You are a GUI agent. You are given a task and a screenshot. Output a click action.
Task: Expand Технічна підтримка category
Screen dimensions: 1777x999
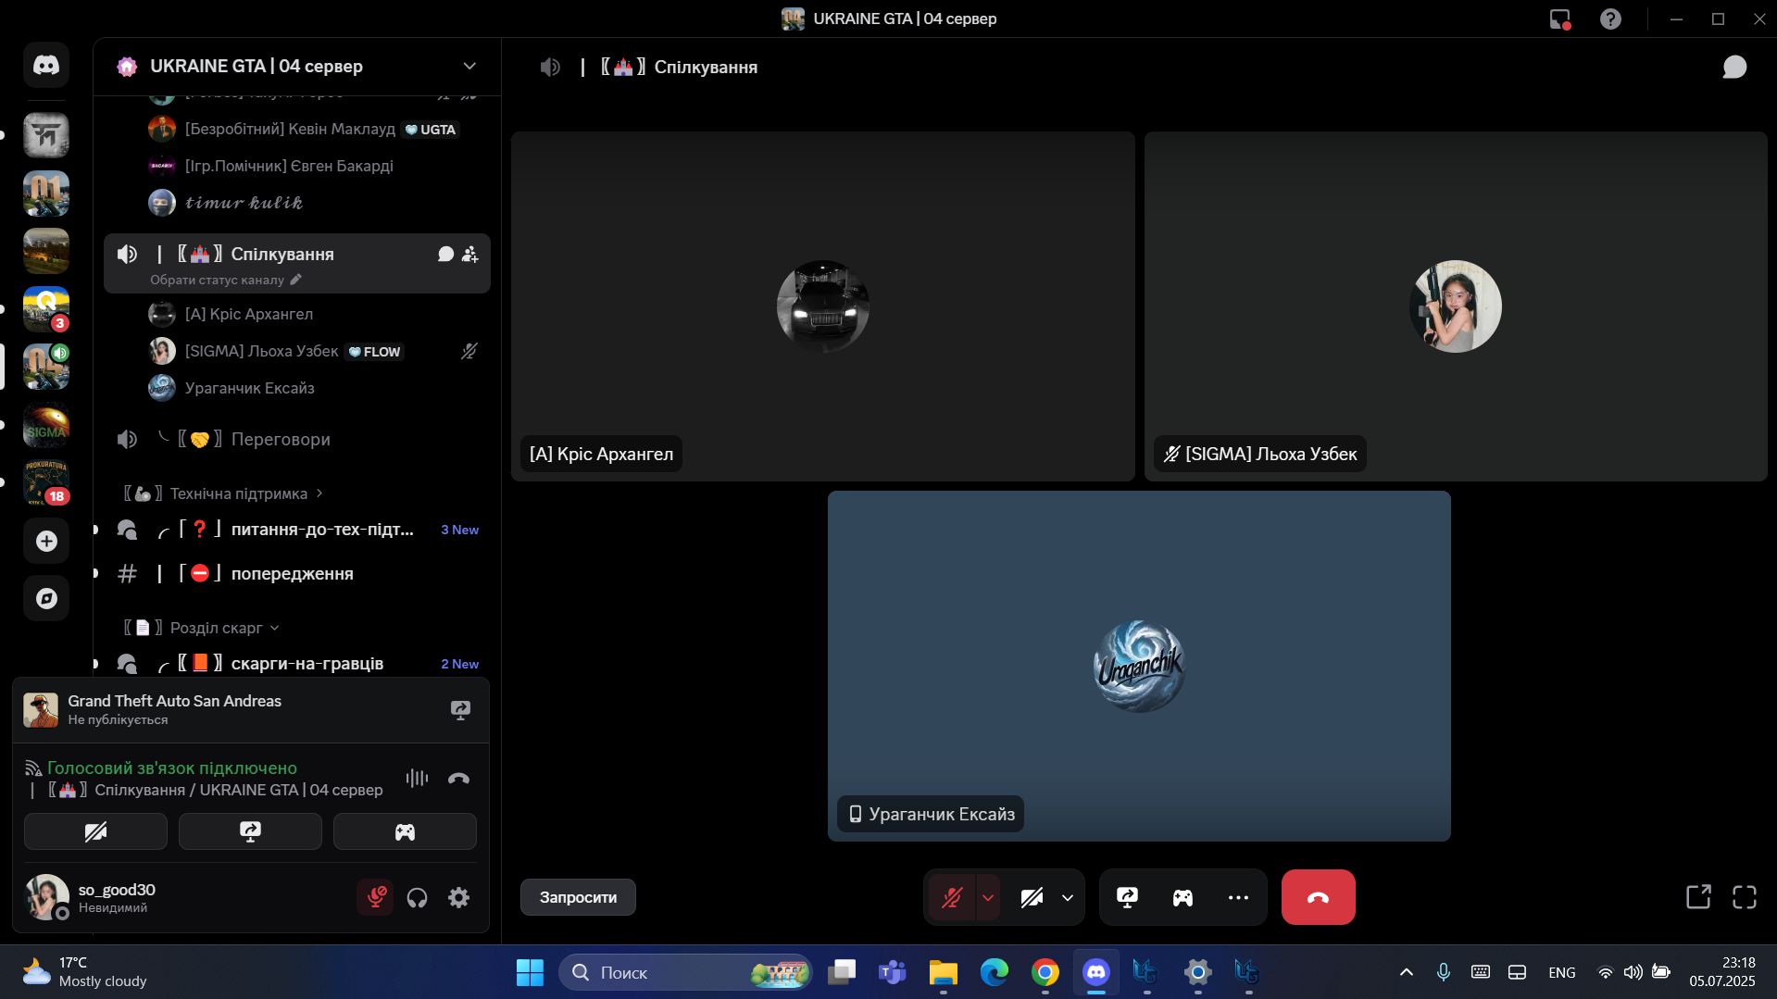[x=224, y=493]
